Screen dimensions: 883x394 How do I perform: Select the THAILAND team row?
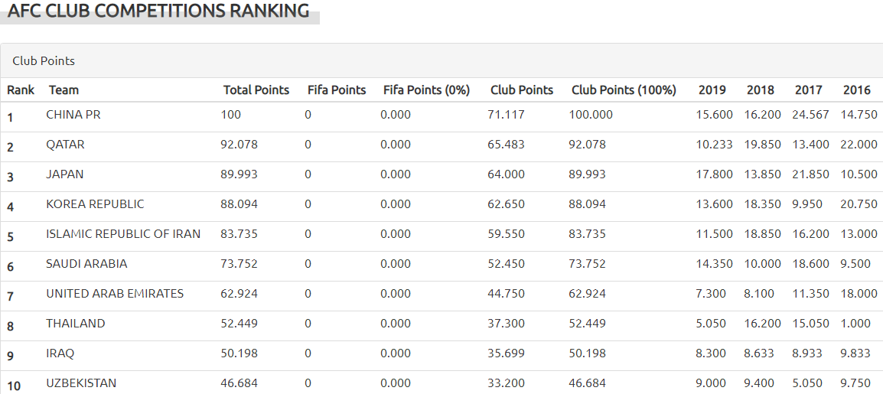[75, 324]
